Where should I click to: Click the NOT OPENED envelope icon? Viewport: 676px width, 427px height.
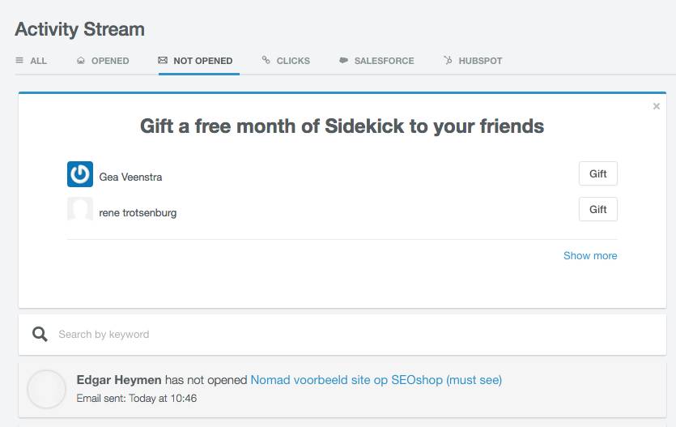pyautogui.click(x=163, y=61)
